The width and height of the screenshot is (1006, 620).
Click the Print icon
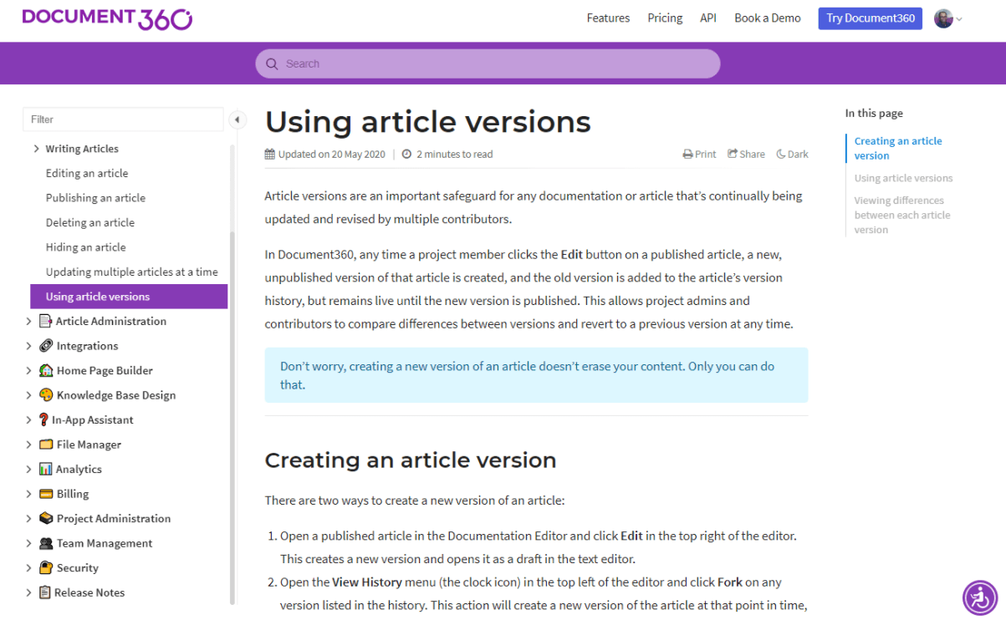[687, 155]
